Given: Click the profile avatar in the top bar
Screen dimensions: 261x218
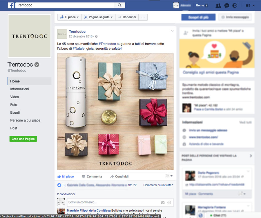Looking at the screenshot, I should 176,5.
